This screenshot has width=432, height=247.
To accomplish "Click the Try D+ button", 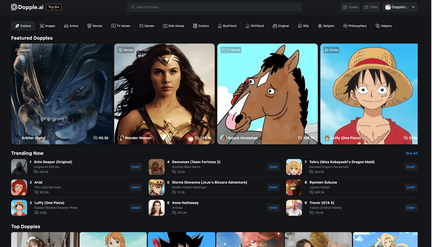I will pyautogui.click(x=54, y=7).
